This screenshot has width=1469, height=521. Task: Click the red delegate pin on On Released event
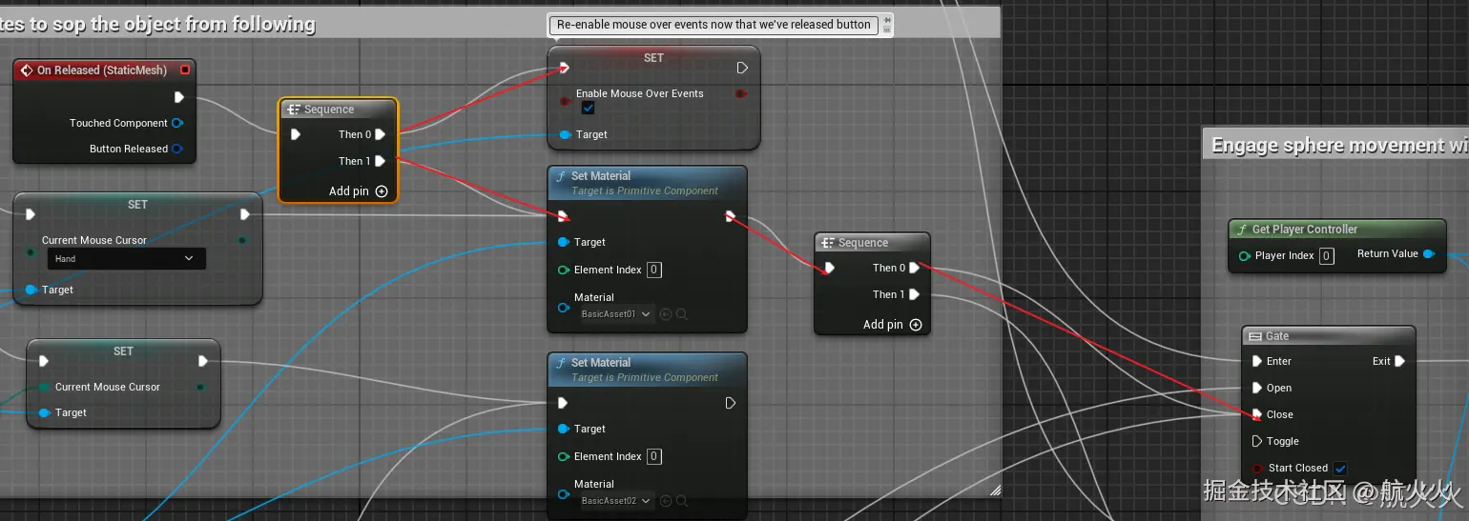pos(185,70)
